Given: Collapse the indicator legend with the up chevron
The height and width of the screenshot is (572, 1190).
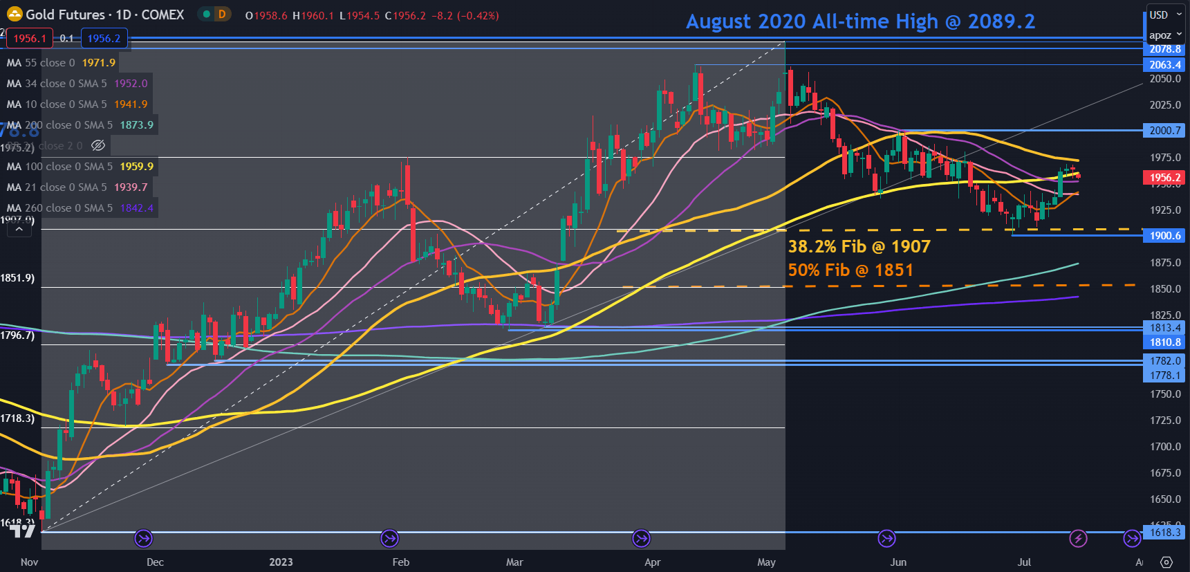Looking at the screenshot, I should (x=19, y=229).
